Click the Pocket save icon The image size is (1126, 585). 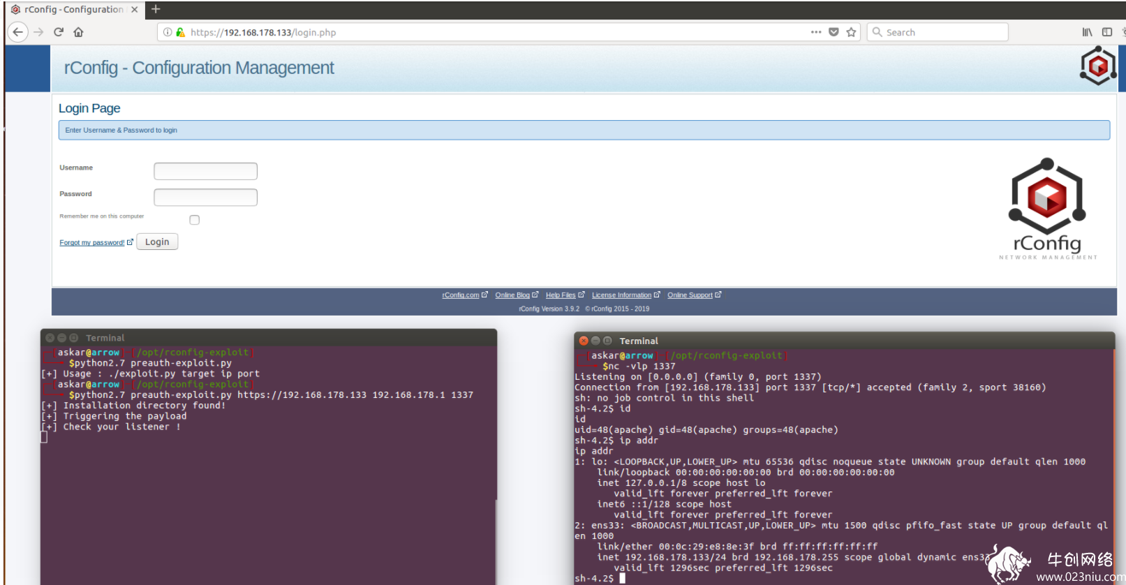tap(834, 32)
